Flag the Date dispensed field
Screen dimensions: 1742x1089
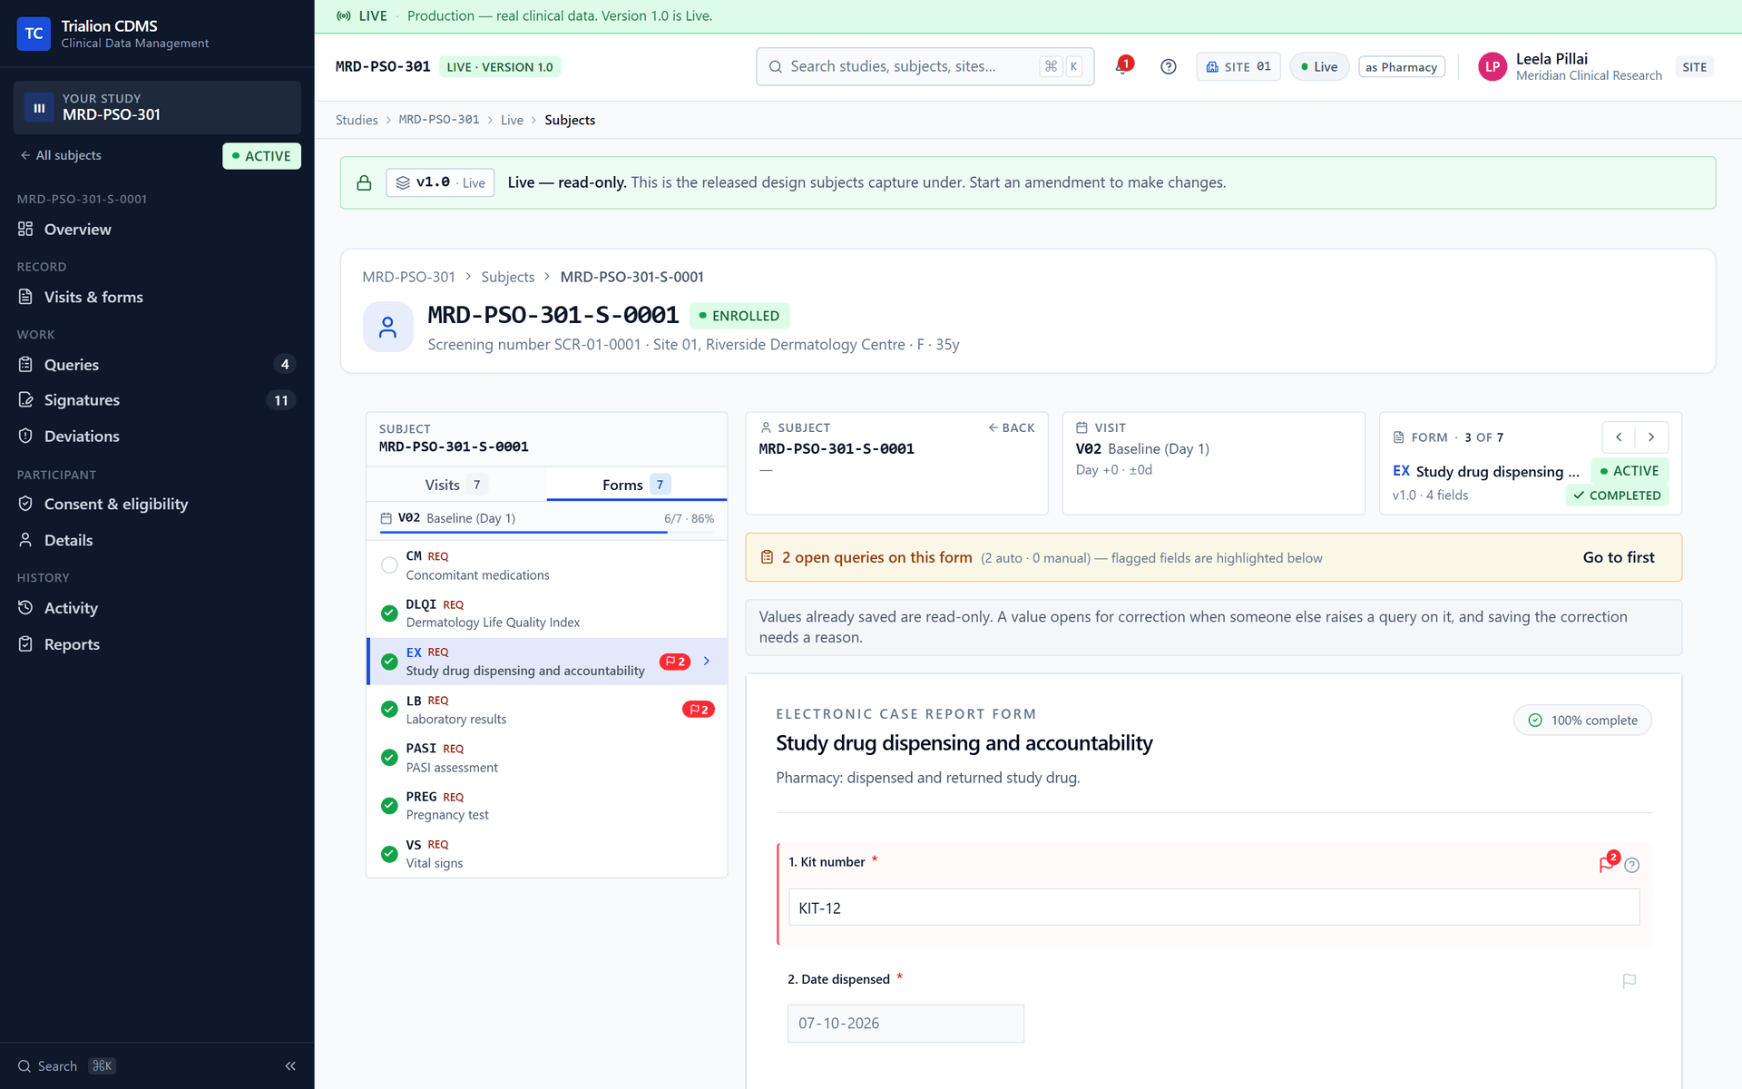[1629, 980]
